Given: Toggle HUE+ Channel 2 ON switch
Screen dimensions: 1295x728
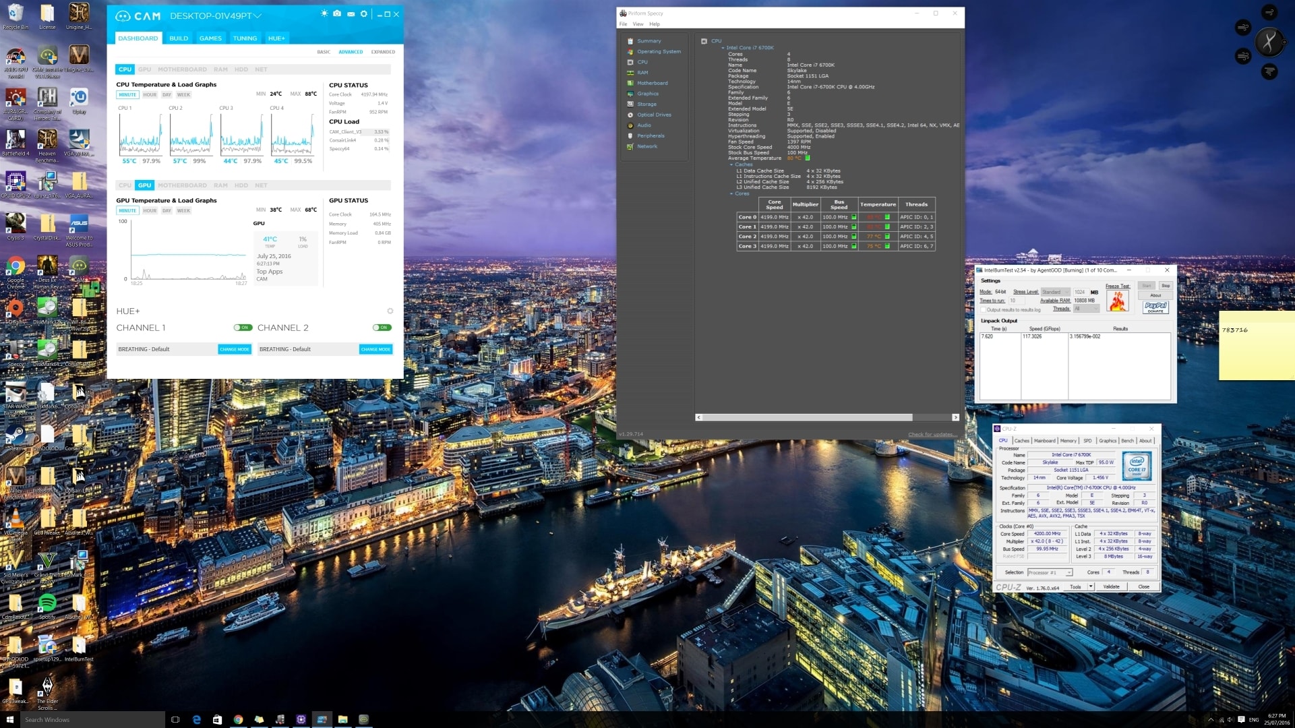Looking at the screenshot, I should pyautogui.click(x=382, y=328).
